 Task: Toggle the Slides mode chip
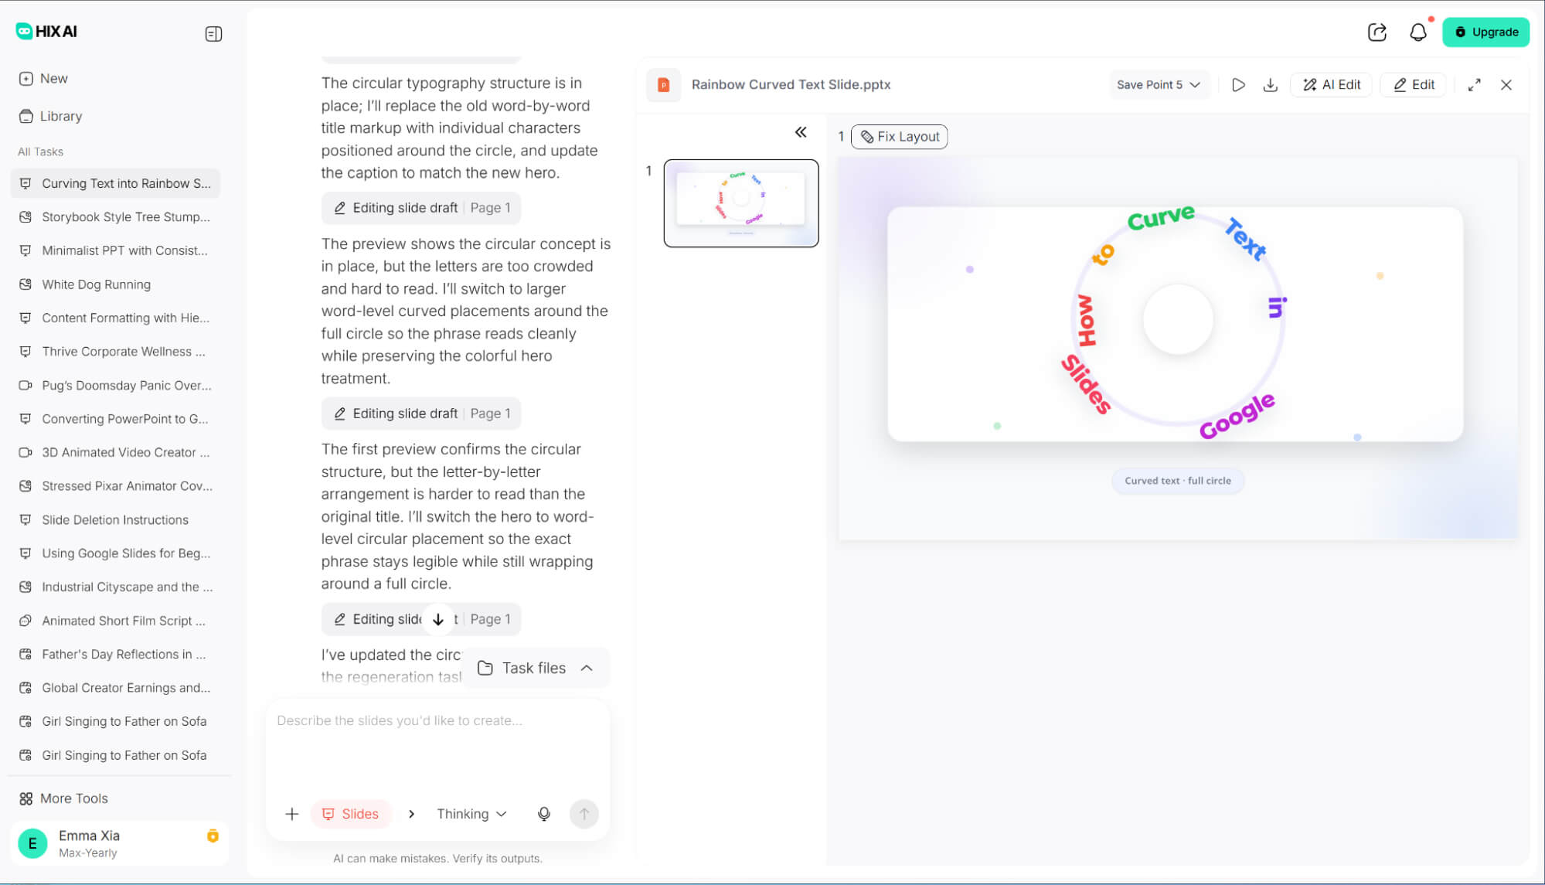click(351, 814)
